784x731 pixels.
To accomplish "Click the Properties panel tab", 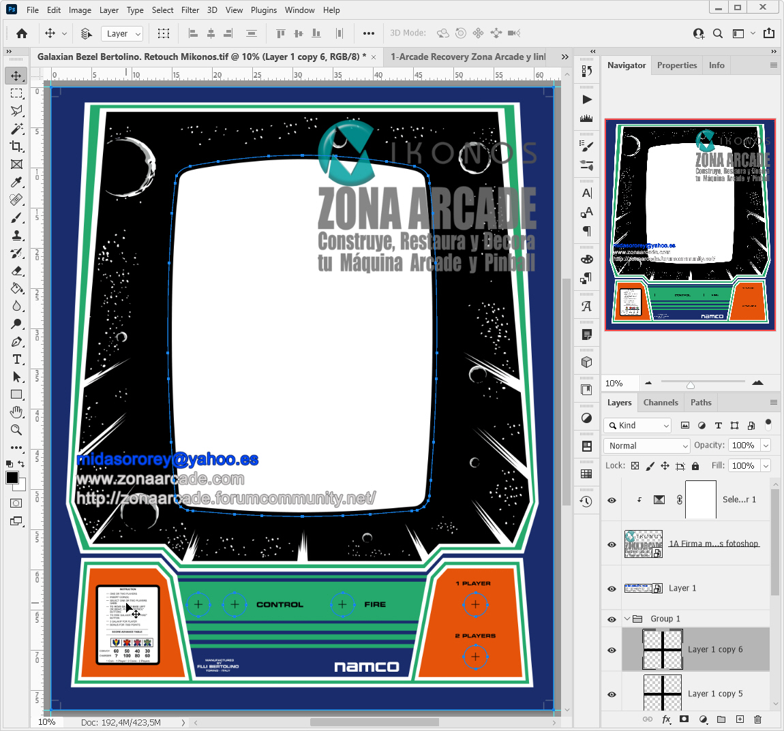I will point(676,65).
